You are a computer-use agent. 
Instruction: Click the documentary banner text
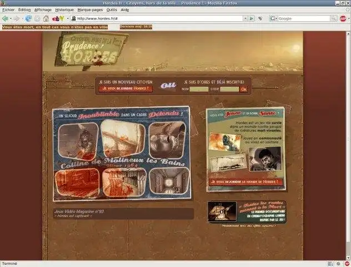[x=262, y=211]
